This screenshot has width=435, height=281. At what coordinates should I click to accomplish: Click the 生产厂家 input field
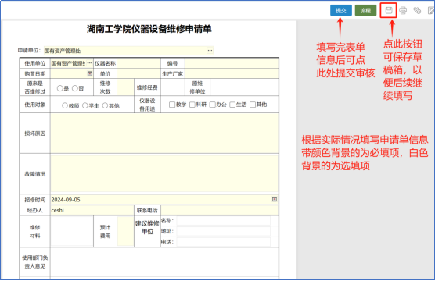[232, 73]
